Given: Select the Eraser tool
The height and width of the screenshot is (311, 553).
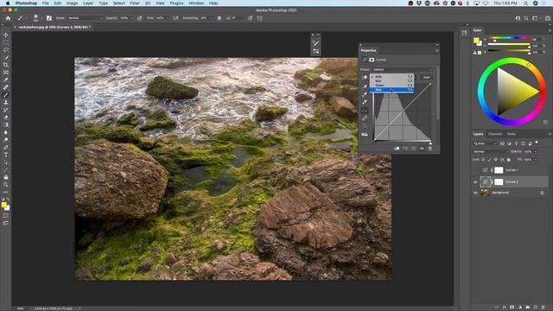Looking at the screenshot, I should pyautogui.click(x=6, y=117).
